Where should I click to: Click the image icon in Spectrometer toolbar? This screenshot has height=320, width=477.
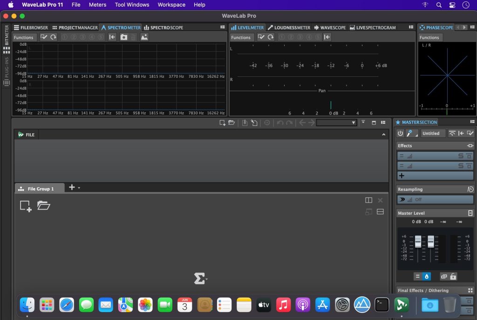(144, 37)
